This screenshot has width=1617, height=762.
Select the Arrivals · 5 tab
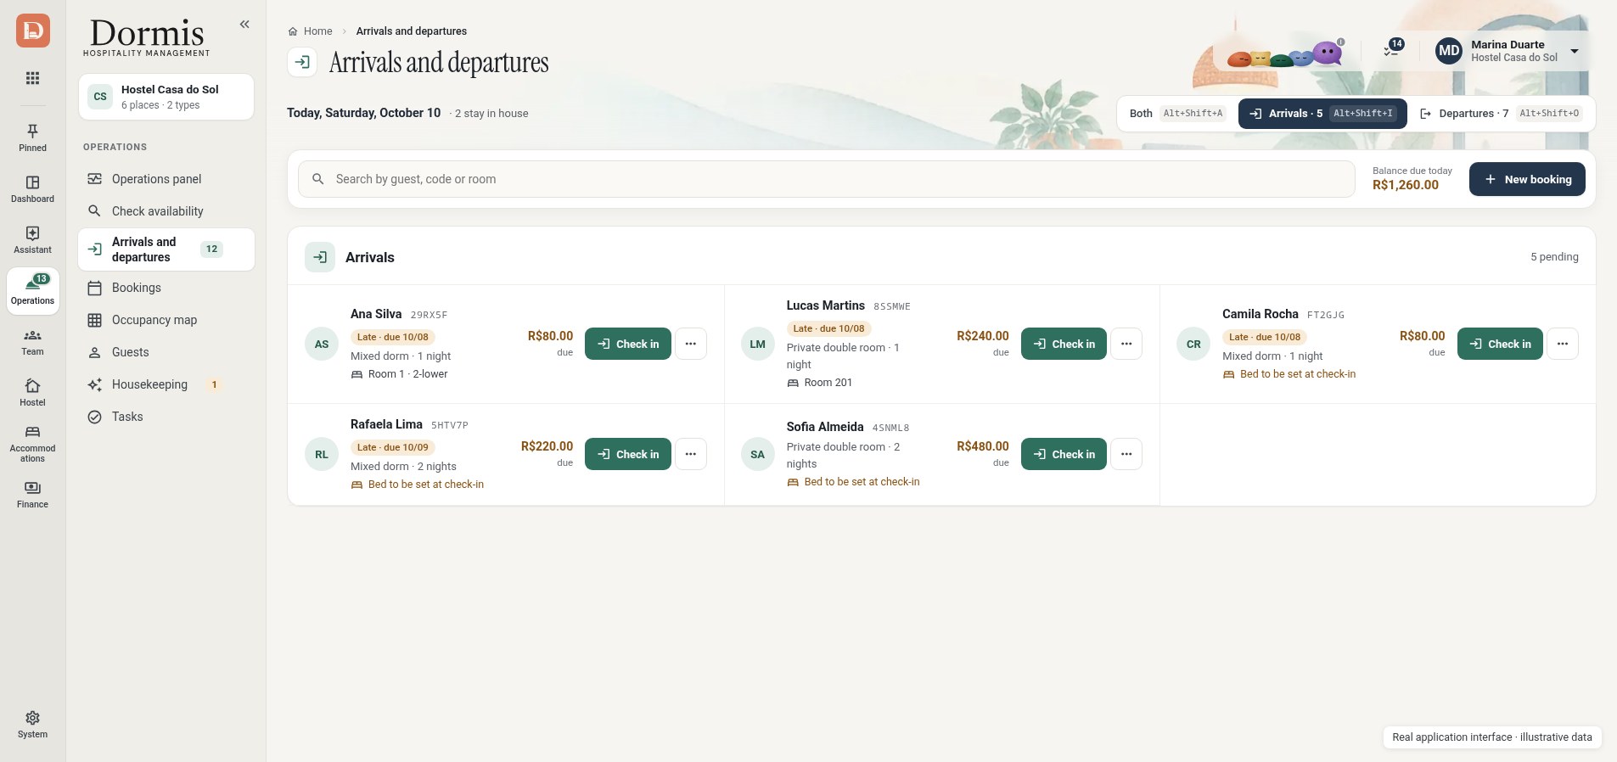[1322, 114]
